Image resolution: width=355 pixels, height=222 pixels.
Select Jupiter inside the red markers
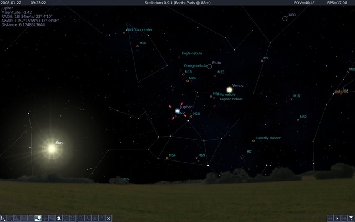coord(177,111)
